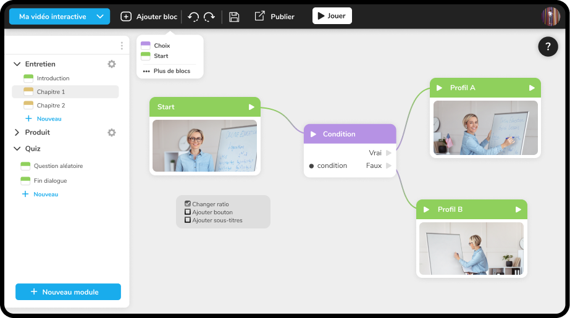Click the purple Choix block icon
570x318 pixels.
coord(145,46)
